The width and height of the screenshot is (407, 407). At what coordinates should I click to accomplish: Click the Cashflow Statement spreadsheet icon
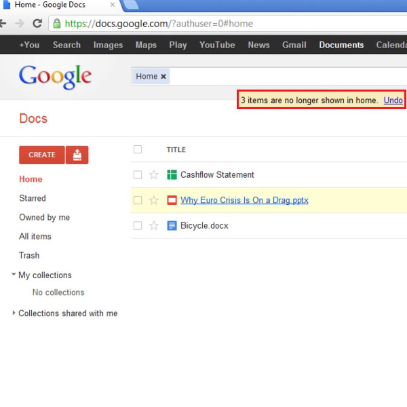(172, 175)
